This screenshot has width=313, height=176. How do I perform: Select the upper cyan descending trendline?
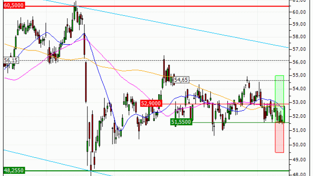(196, 27)
